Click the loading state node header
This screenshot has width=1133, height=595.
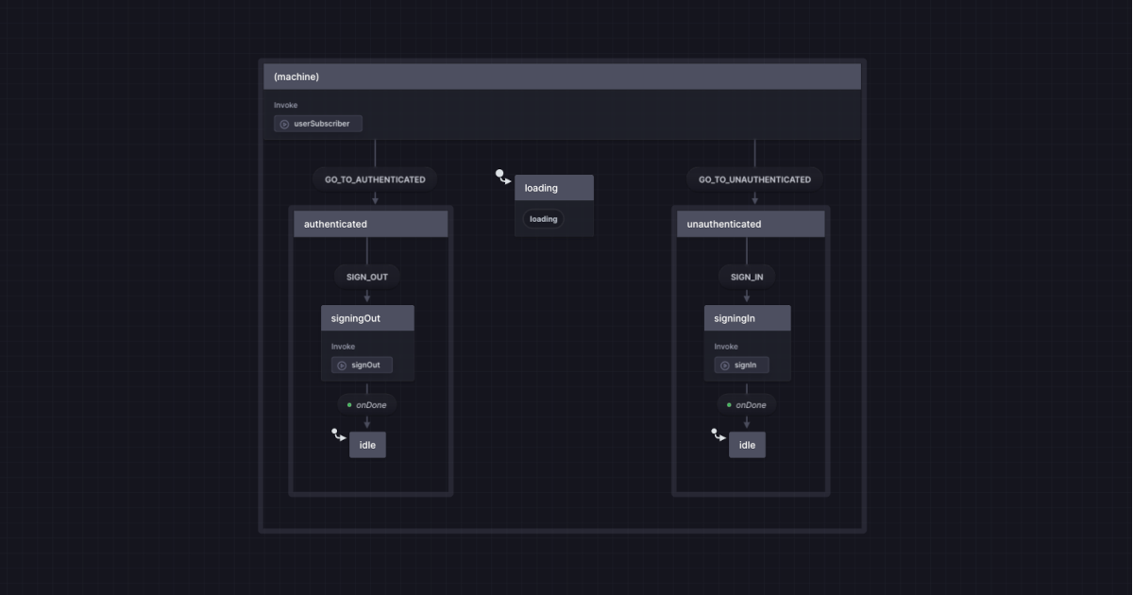click(x=554, y=188)
